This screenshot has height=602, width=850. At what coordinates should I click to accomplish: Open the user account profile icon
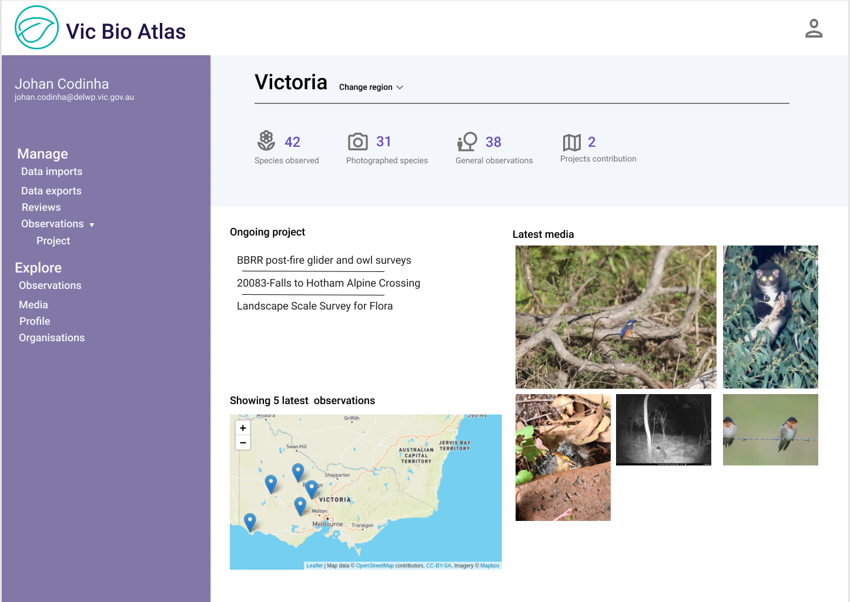coord(814,28)
